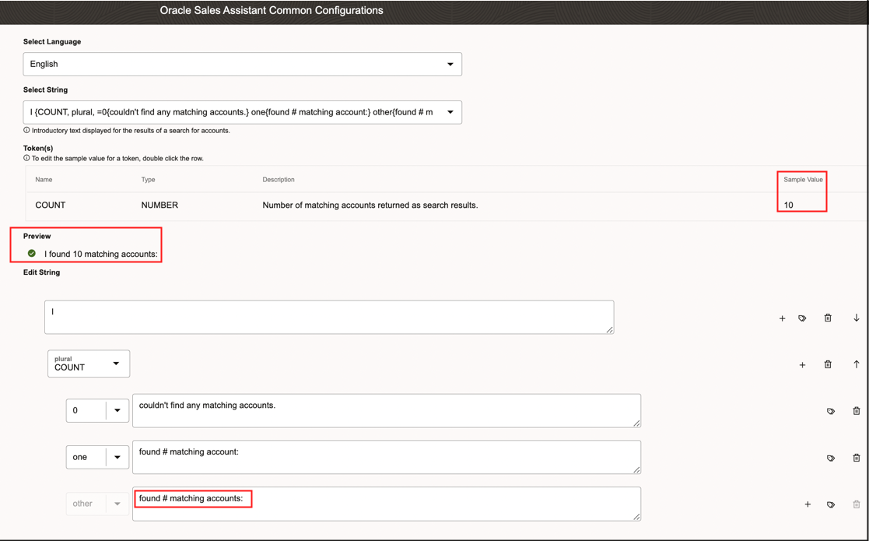869x541 pixels.
Task: Click the plus icon beside the 'I' text box
Action: click(x=782, y=318)
